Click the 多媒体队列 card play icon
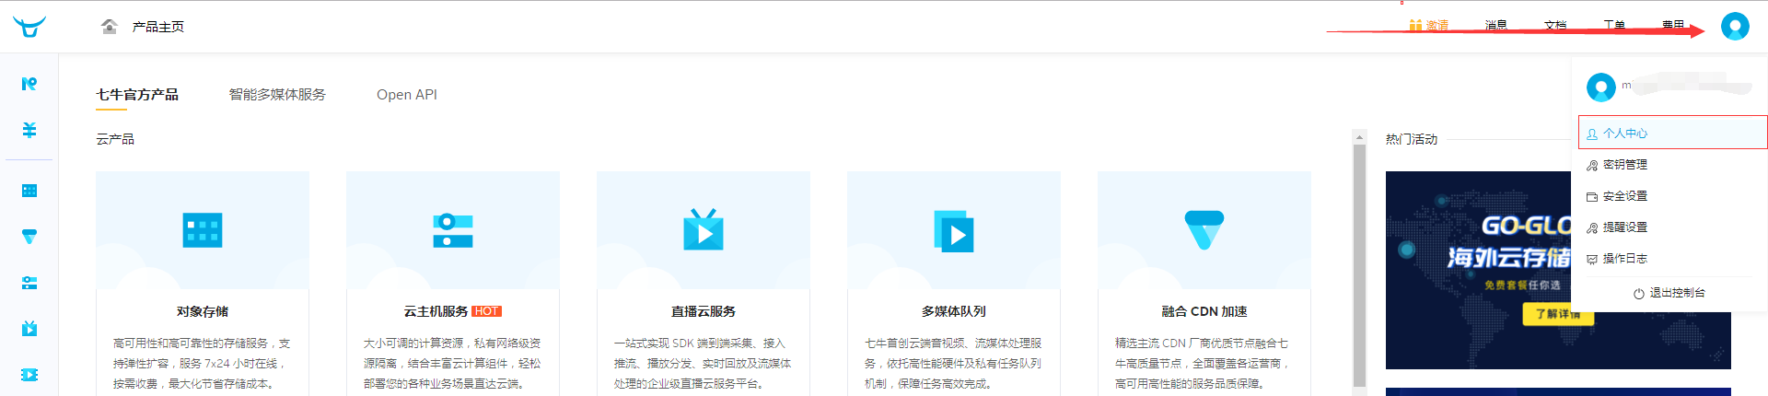Screen dimensions: 1768x396 pos(954,231)
